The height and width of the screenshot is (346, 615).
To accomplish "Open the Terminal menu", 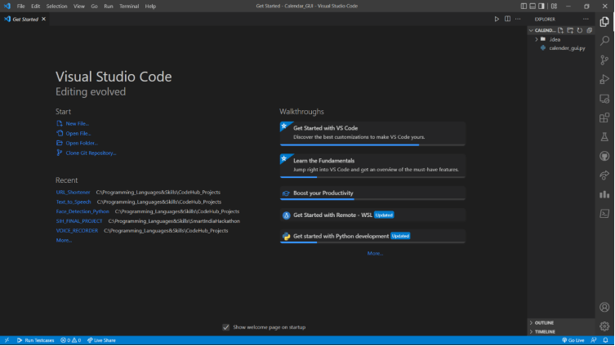I will 129,6.
